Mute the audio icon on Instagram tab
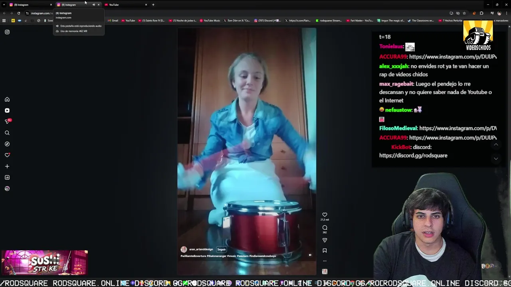Screen dimensions: 511x287 coord(94,5)
